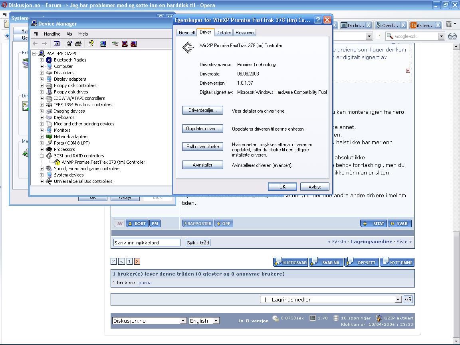The height and width of the screenshot is (345, 460).
Task: Open the Diskusjon.no skin dropdown
Action: coord(183,321)
